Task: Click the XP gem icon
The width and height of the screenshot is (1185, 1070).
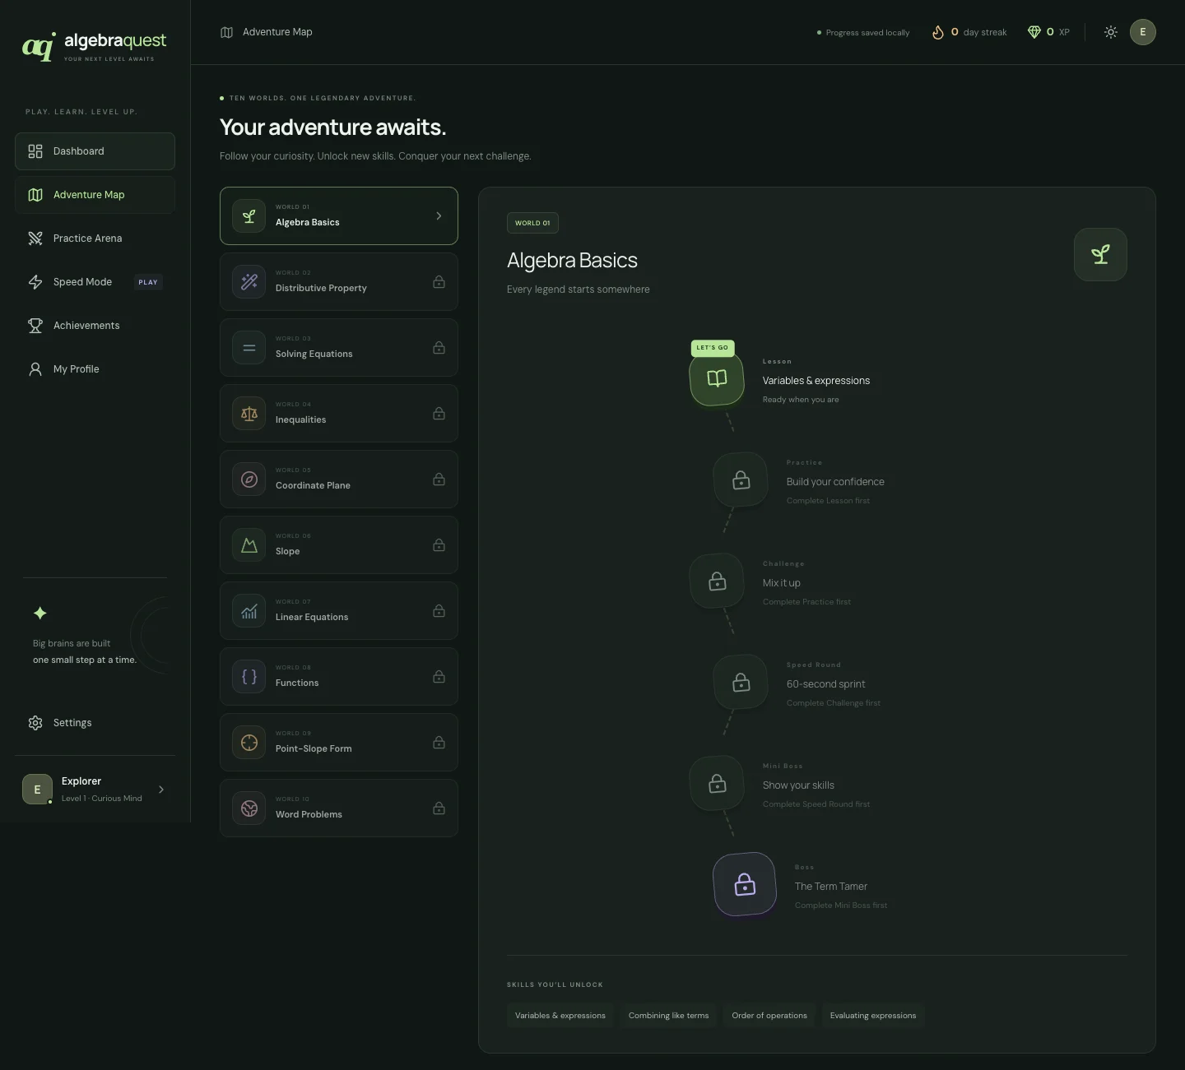Action: [x=1034, y=32]
